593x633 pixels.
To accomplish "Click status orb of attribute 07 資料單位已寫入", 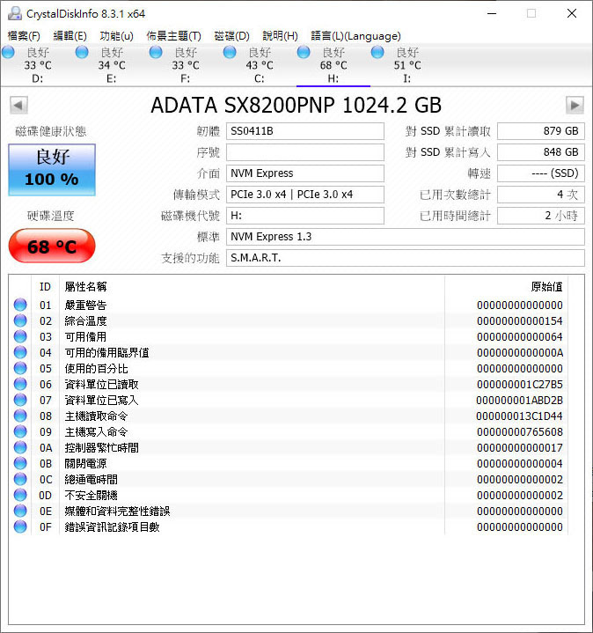I will [20, 400].
